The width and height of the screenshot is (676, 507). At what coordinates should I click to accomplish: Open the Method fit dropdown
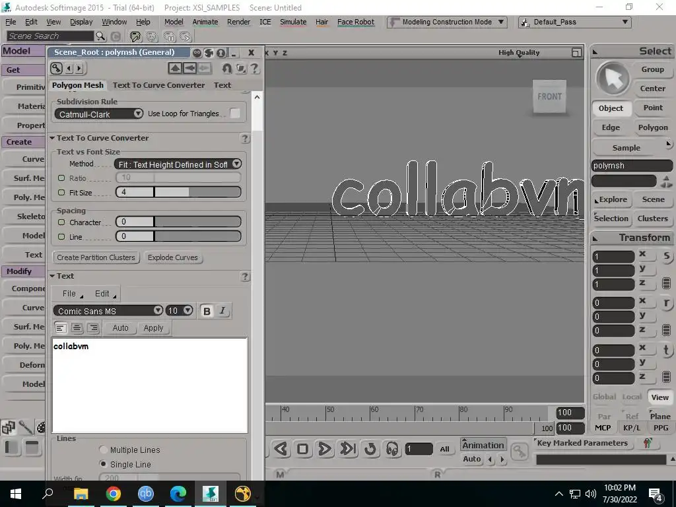(x=178, y=164)
